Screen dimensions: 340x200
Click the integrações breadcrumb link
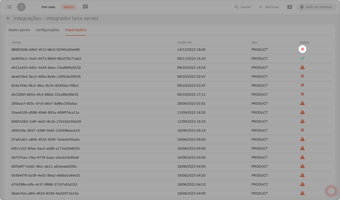coord(27,18)
